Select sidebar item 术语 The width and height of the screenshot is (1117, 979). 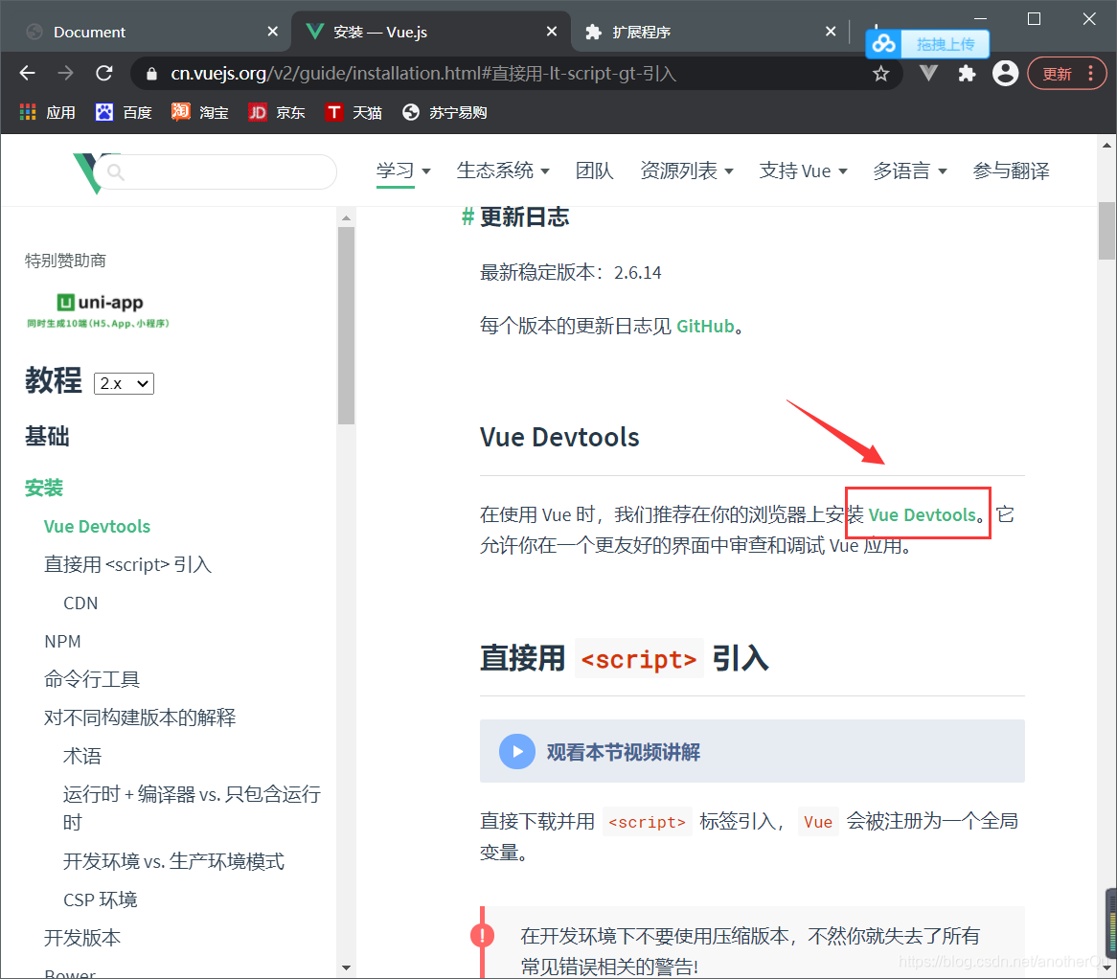point(82,756)
